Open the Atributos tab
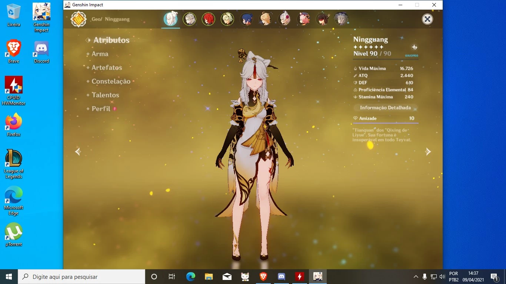 pyautogui.click(x=111, y=40)
